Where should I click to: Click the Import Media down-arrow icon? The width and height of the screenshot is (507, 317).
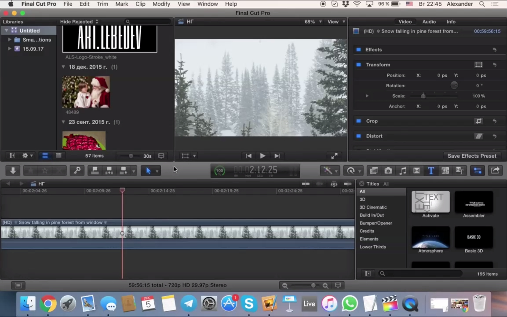(13, 171)
